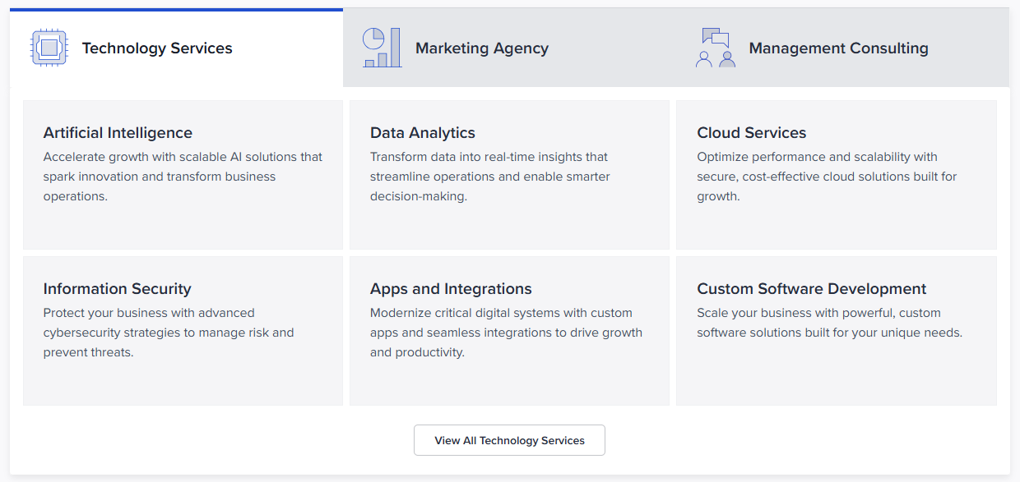This screenshot has width=1020, height=482.
Task: Open the Custom Software Development heading
Action: (811, 289)
